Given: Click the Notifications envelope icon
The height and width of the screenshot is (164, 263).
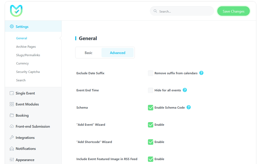Looking at the screenshot, I should [12, 149].
